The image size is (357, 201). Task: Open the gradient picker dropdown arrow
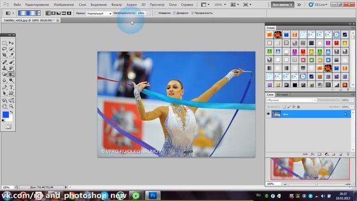[x=39, y=13]
